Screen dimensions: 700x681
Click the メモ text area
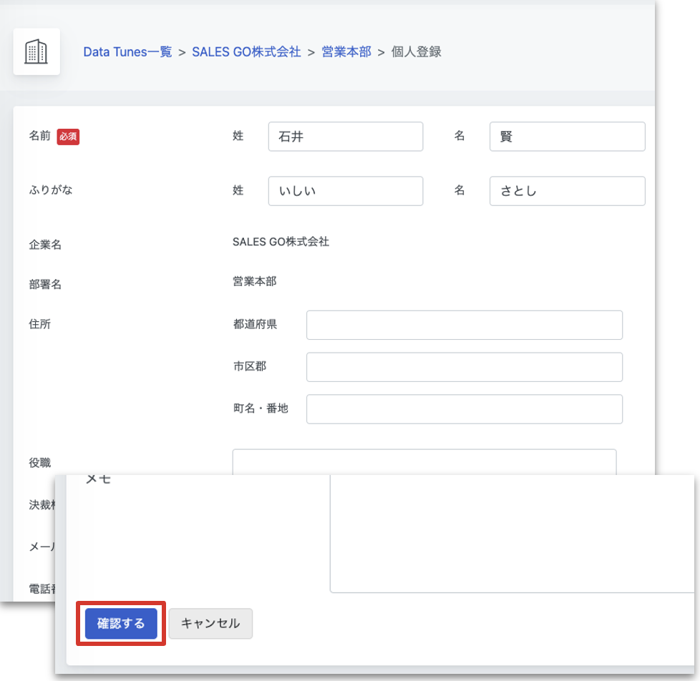[x=512, y=534]
